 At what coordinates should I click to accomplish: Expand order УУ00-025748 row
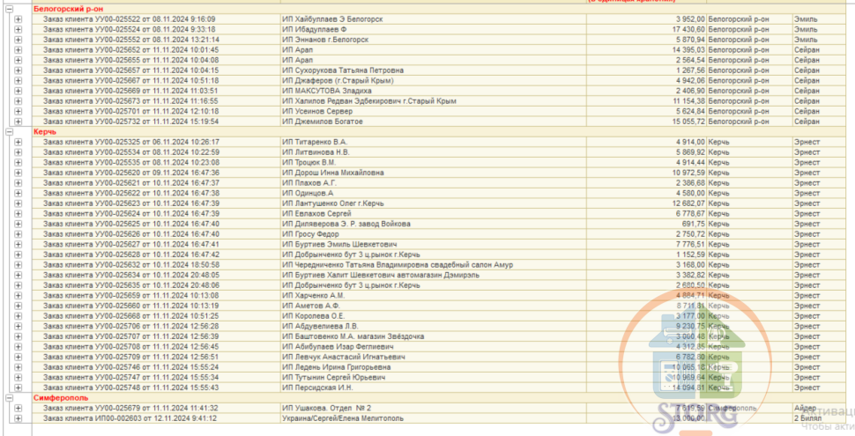(18, 388)
